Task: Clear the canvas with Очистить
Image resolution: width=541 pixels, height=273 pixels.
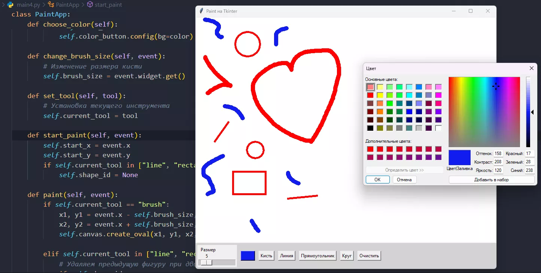Action: 369,255
